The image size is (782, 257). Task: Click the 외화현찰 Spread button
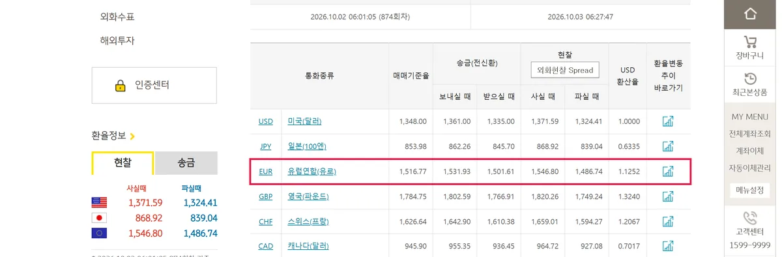(x=564, y=70)
